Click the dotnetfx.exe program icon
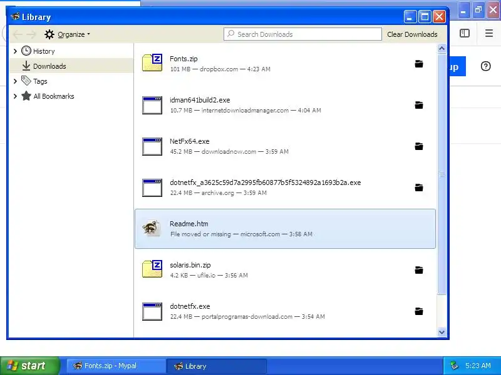 coord(152,311)
